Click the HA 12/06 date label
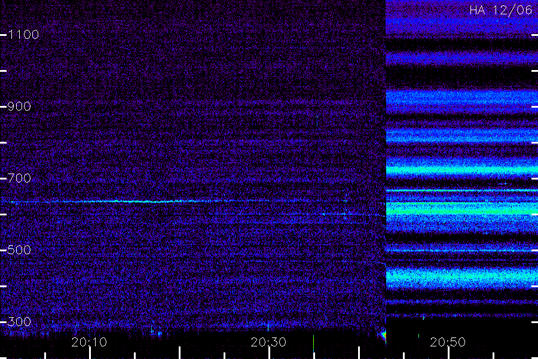This screenshot has width=538, height=359. click(x=500, y=10)
